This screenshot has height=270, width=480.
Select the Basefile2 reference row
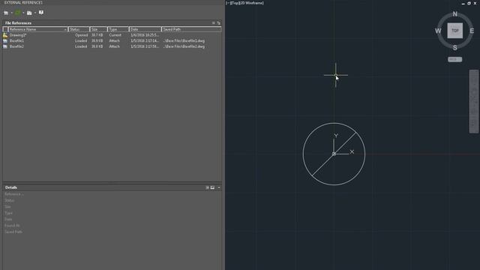click(112, 46)
